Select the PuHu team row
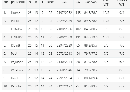 tap(66, 21)
